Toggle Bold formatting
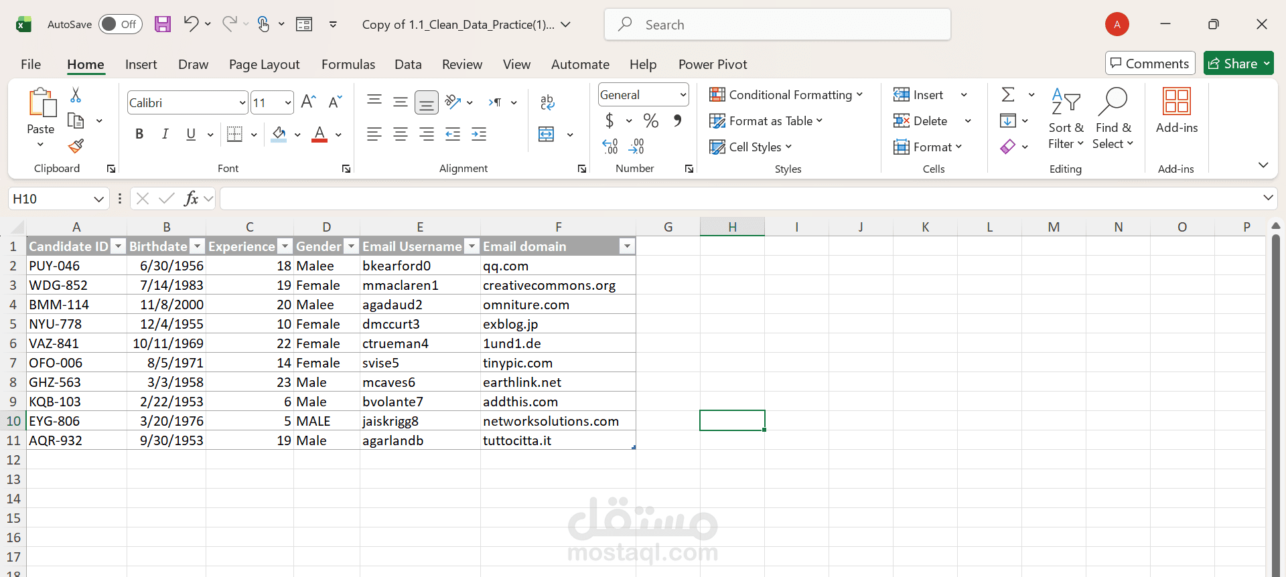 click(139, 135)
